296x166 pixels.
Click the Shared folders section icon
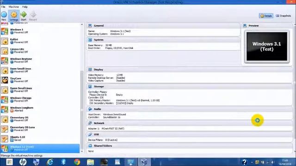(x=90, y=146)
